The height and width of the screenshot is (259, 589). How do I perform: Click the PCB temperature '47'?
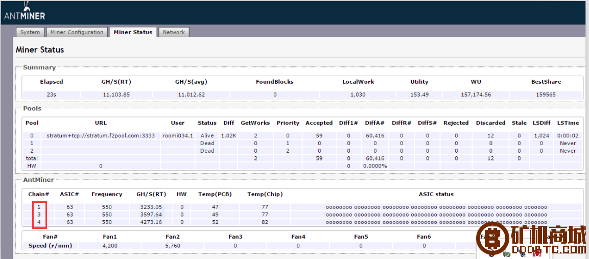point(215,207)
